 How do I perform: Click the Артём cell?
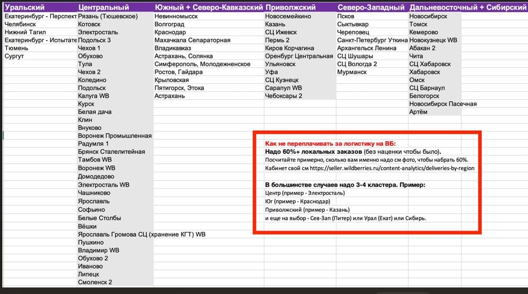435,112
